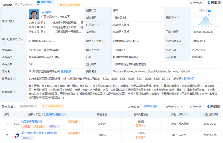The width and height of the screenshot is (223, 143).
Task: Click the English company name text
Action: point(152,71)
